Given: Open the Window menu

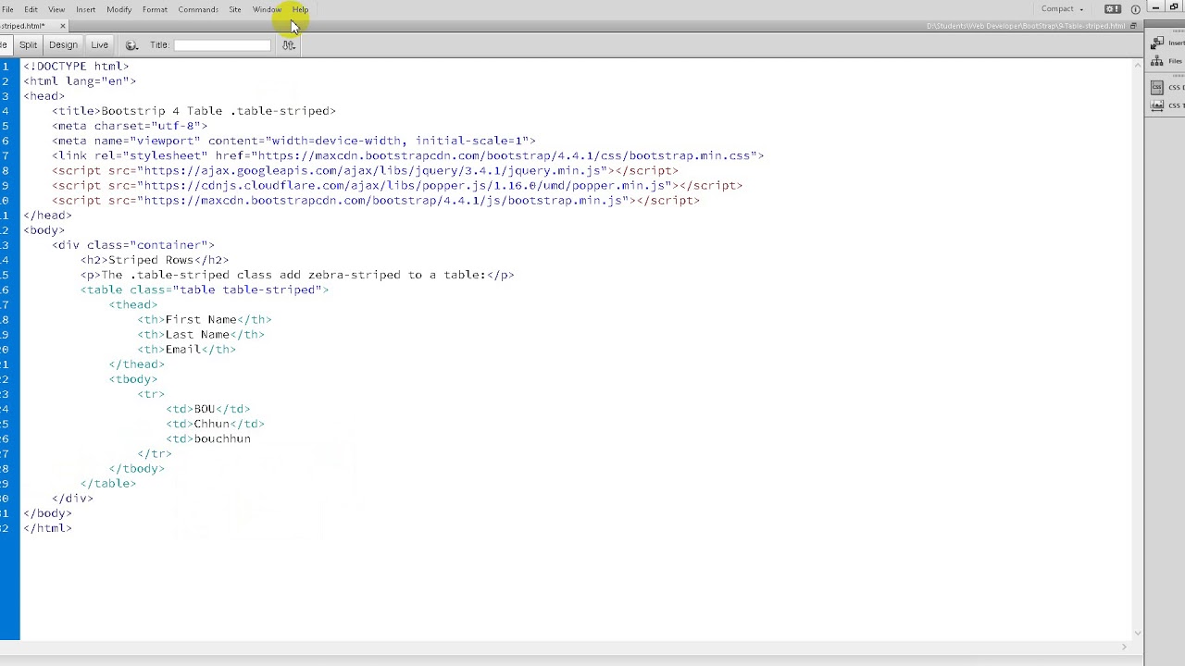Looking at the screenshot, I should point(267,9).
